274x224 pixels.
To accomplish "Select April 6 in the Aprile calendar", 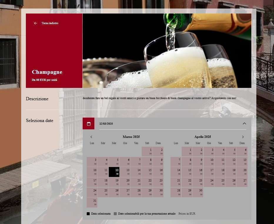I will click(242, 151).
